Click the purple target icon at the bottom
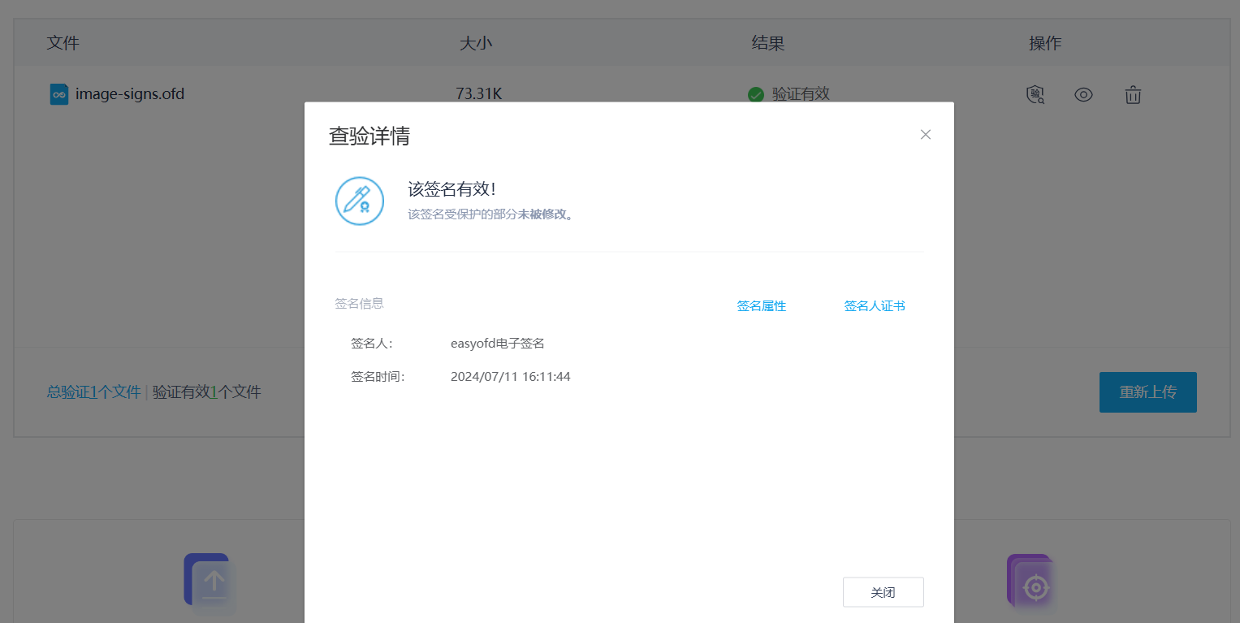The image size is (1240, 623). 1035,586
